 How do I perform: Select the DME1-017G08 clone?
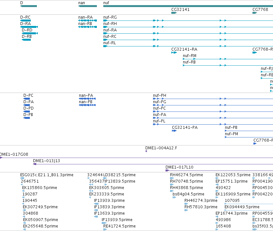137,158
